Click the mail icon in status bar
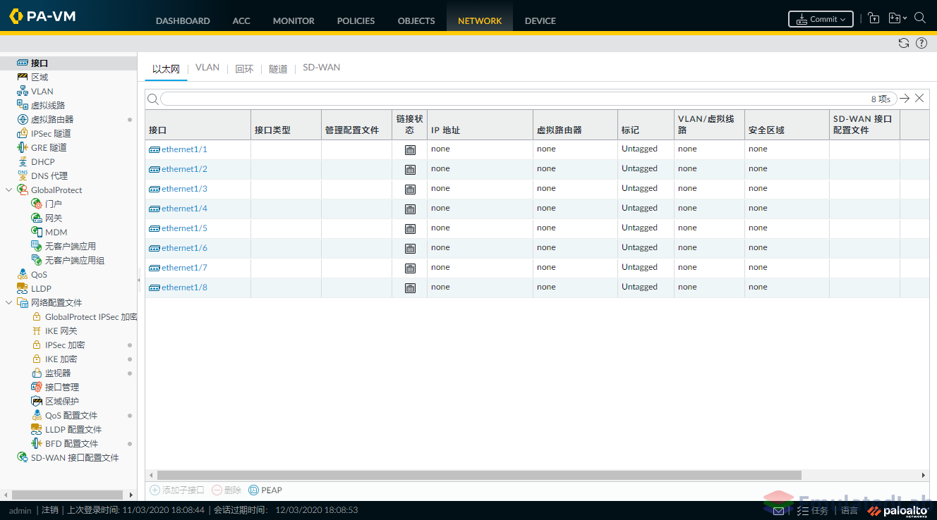The image size is (937, 520). [779, 511]
